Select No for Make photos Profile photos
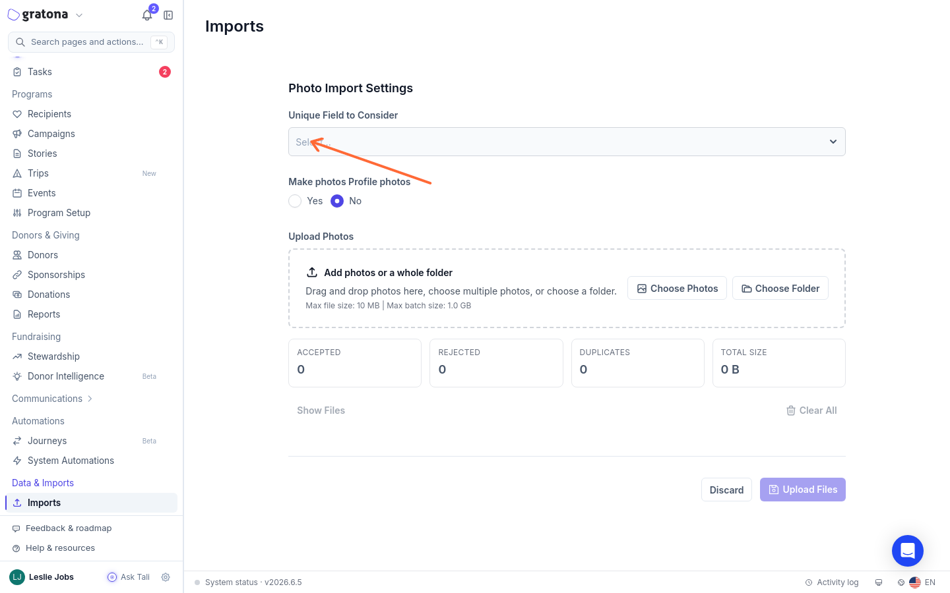 click(x=337, y=201)
